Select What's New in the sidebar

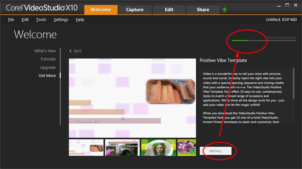pos(45,51)
